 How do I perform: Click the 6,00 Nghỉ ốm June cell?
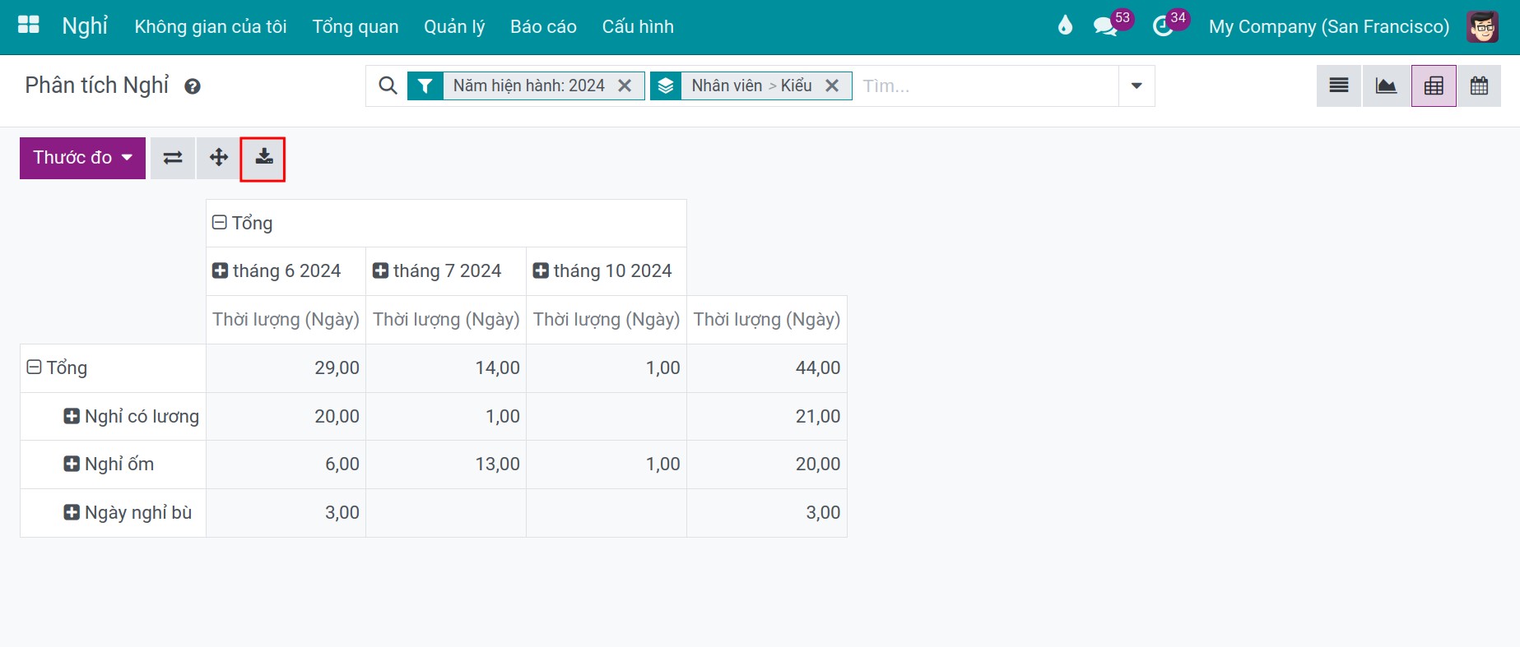click(286, 464)
